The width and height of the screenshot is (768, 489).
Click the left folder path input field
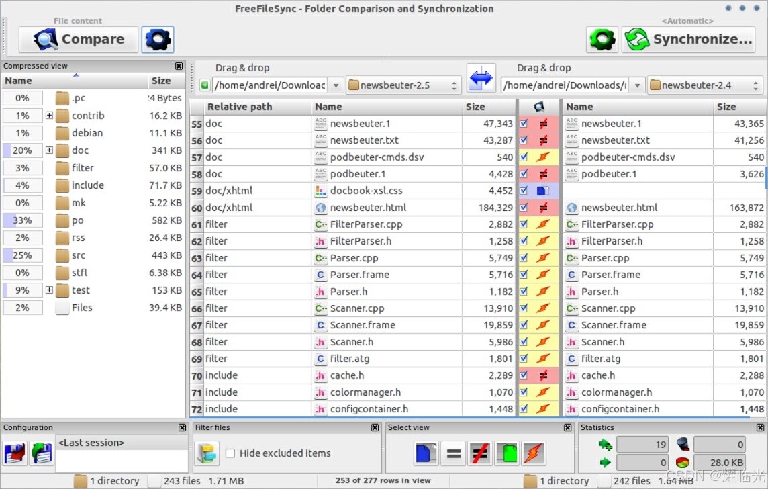(271, 85)
